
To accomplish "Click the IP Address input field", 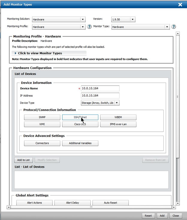I will pos(100,95).
